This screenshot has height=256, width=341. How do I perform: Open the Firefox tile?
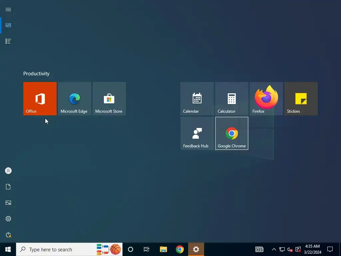(x=266, y=99)
